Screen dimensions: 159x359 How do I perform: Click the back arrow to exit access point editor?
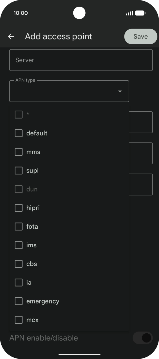[11, 36]
